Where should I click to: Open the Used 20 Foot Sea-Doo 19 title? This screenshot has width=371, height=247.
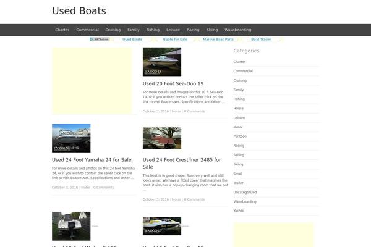(173, 84)
